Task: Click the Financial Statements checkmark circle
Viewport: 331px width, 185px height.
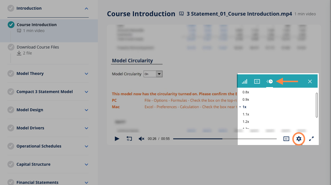Action: point(11,182)
